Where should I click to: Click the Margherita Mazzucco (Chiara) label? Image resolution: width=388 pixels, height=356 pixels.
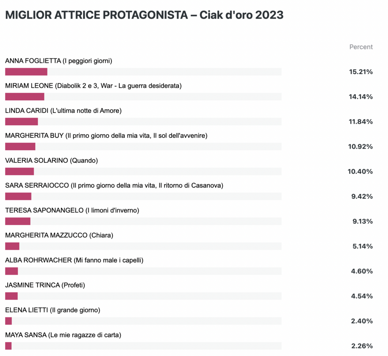(59, 235)
